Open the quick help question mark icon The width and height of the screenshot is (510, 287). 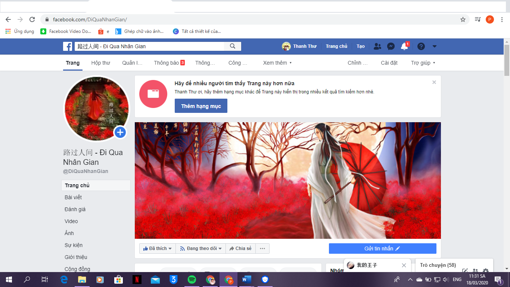pyautogui.click(x=421, y=46)
